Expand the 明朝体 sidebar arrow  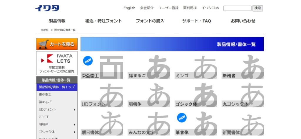tap(74, 125)
